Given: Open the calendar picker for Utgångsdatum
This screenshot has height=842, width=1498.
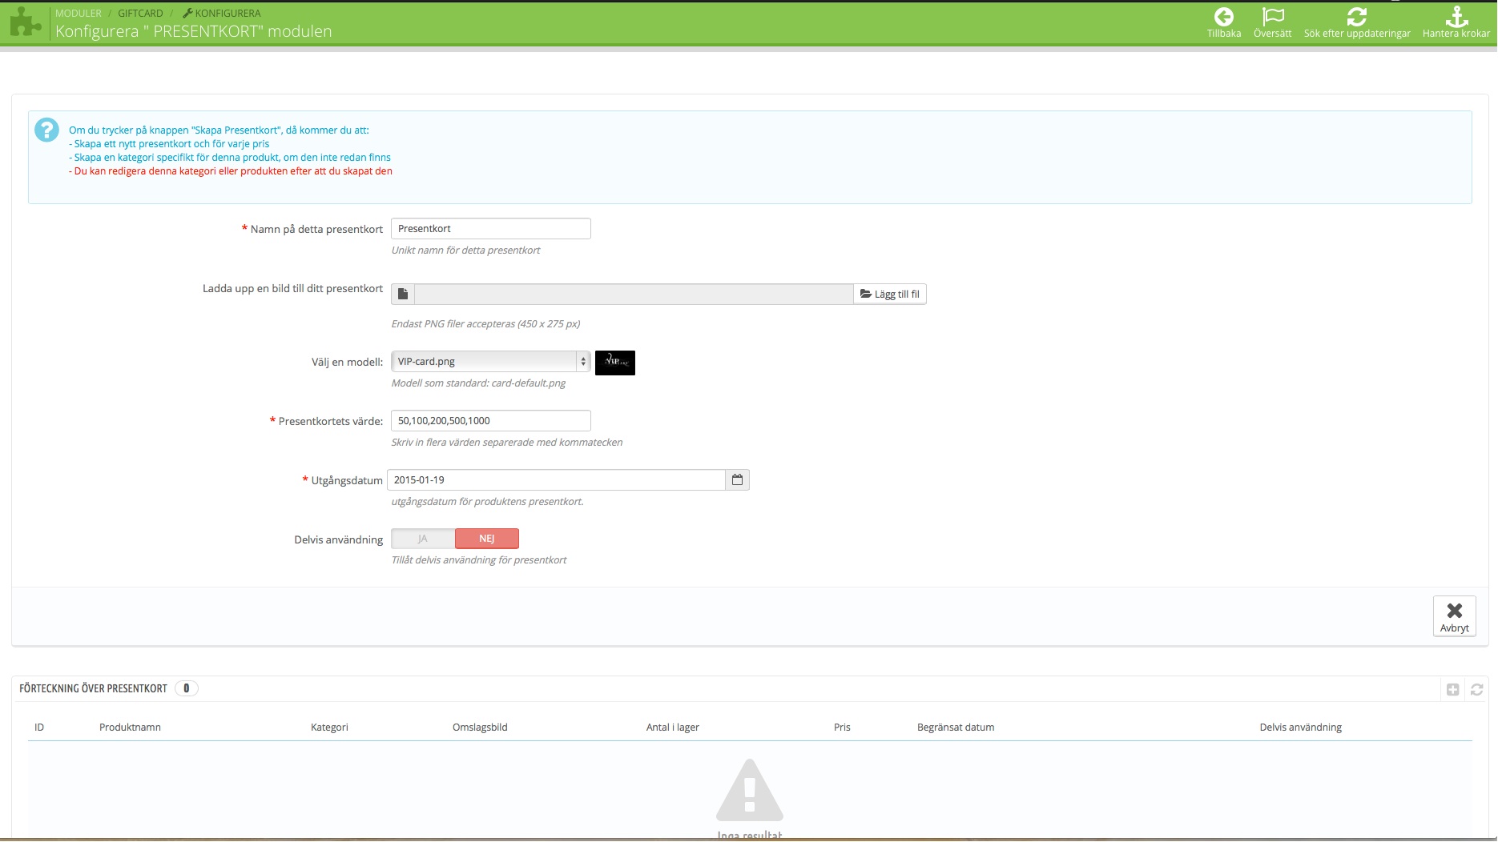Looking at the screenshot, I should click(x=737, y=480).
